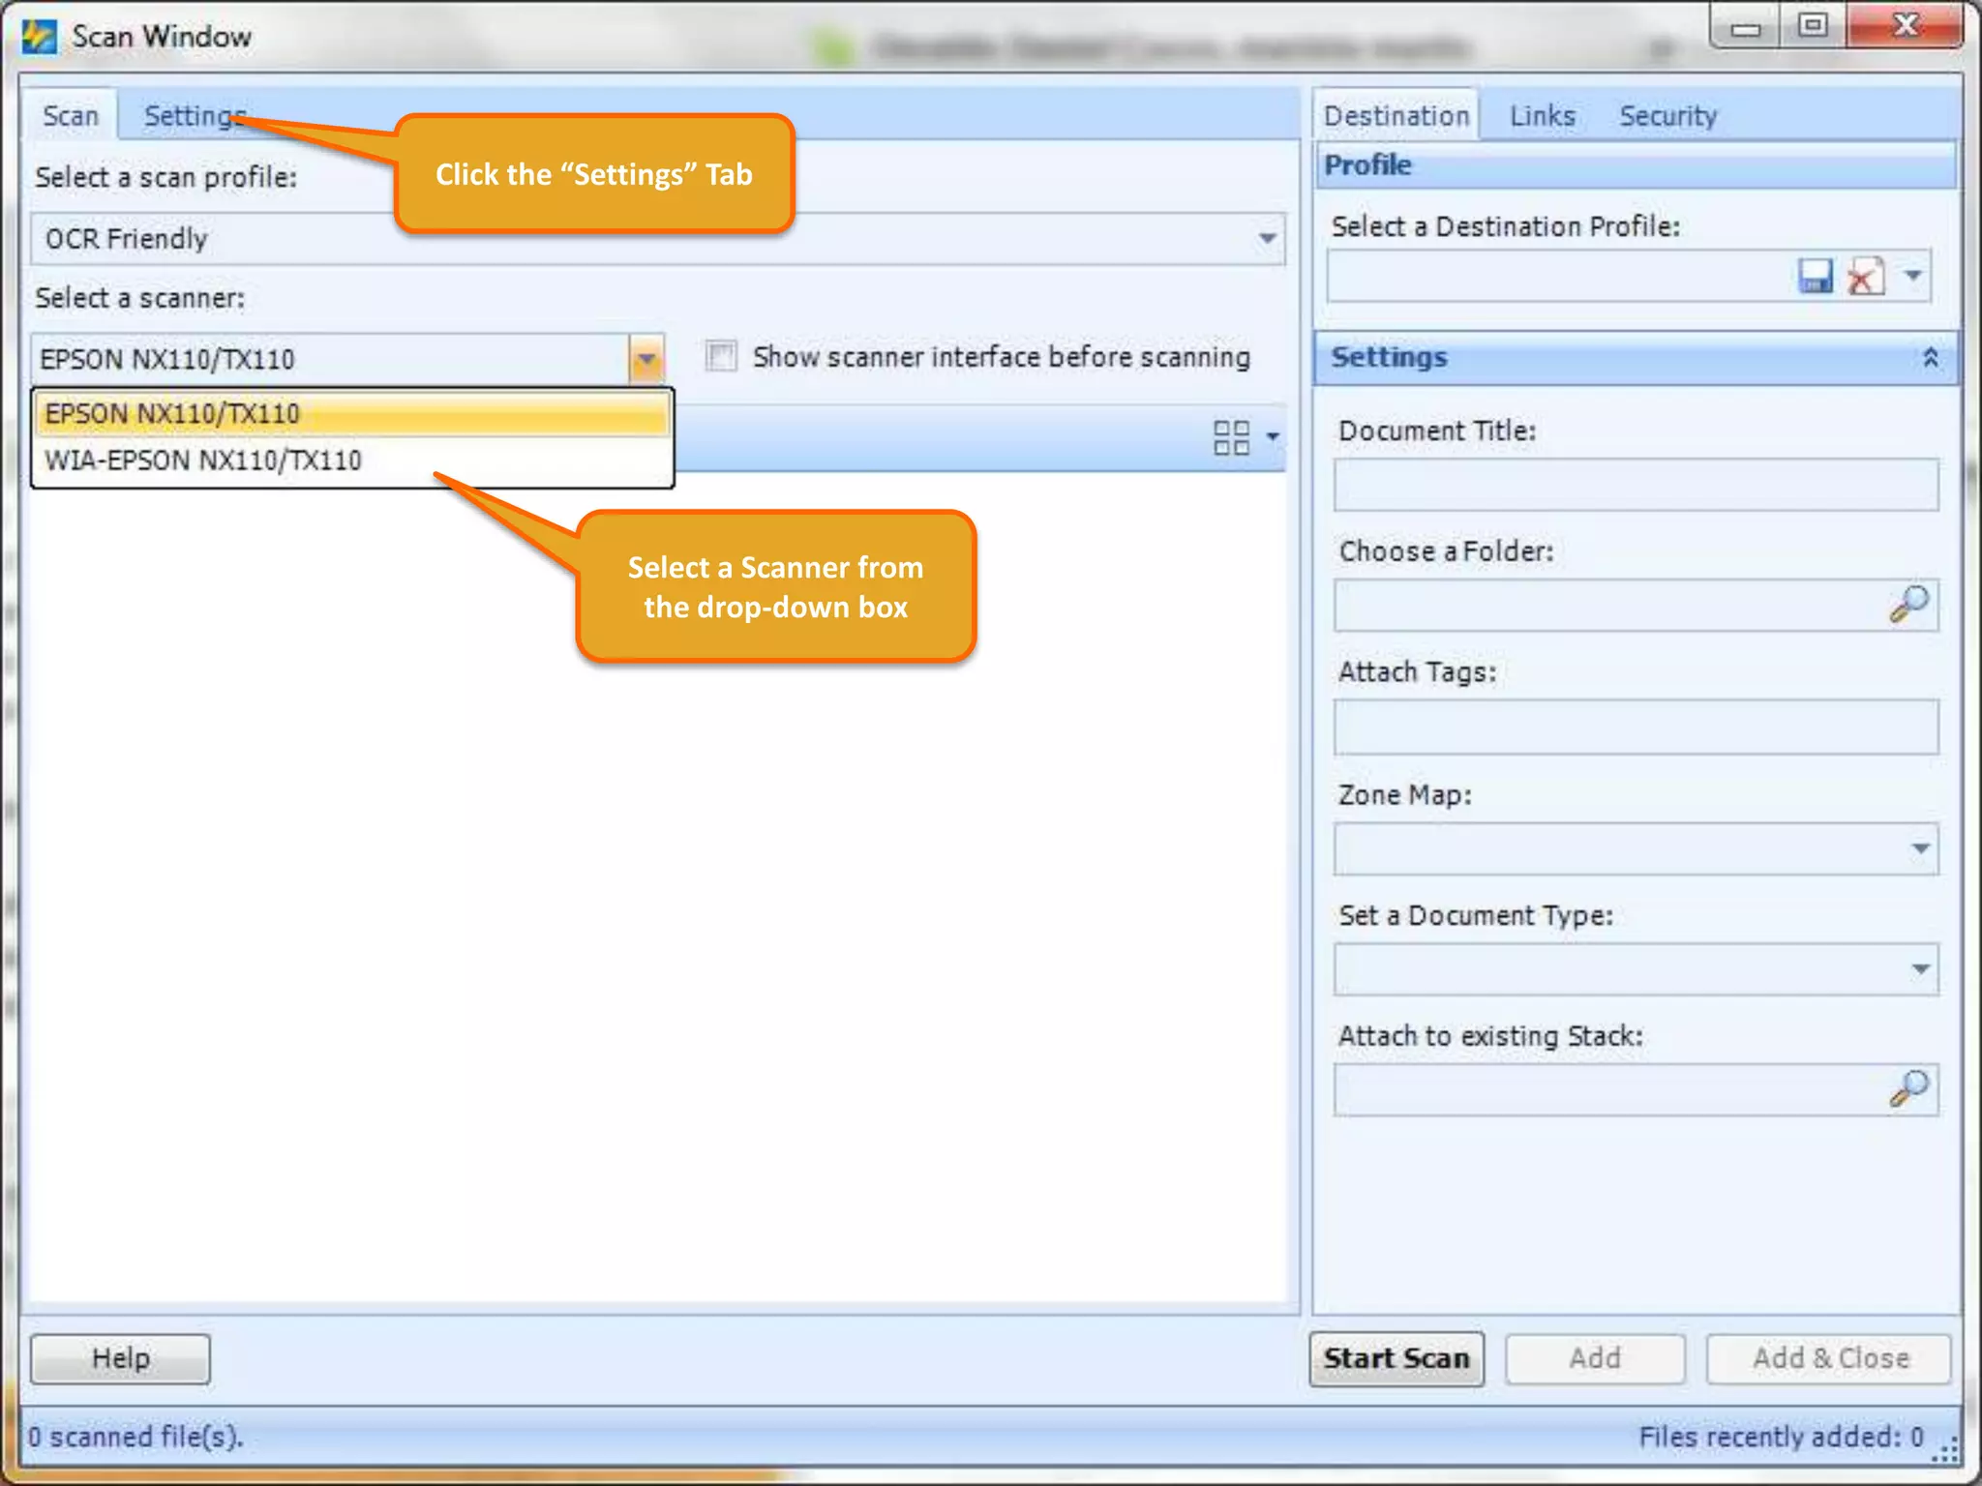Click the Attach Tags text field

[x=1635, y=727]
